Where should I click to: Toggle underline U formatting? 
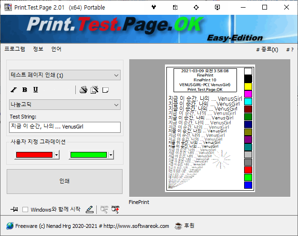click(36, 89)
